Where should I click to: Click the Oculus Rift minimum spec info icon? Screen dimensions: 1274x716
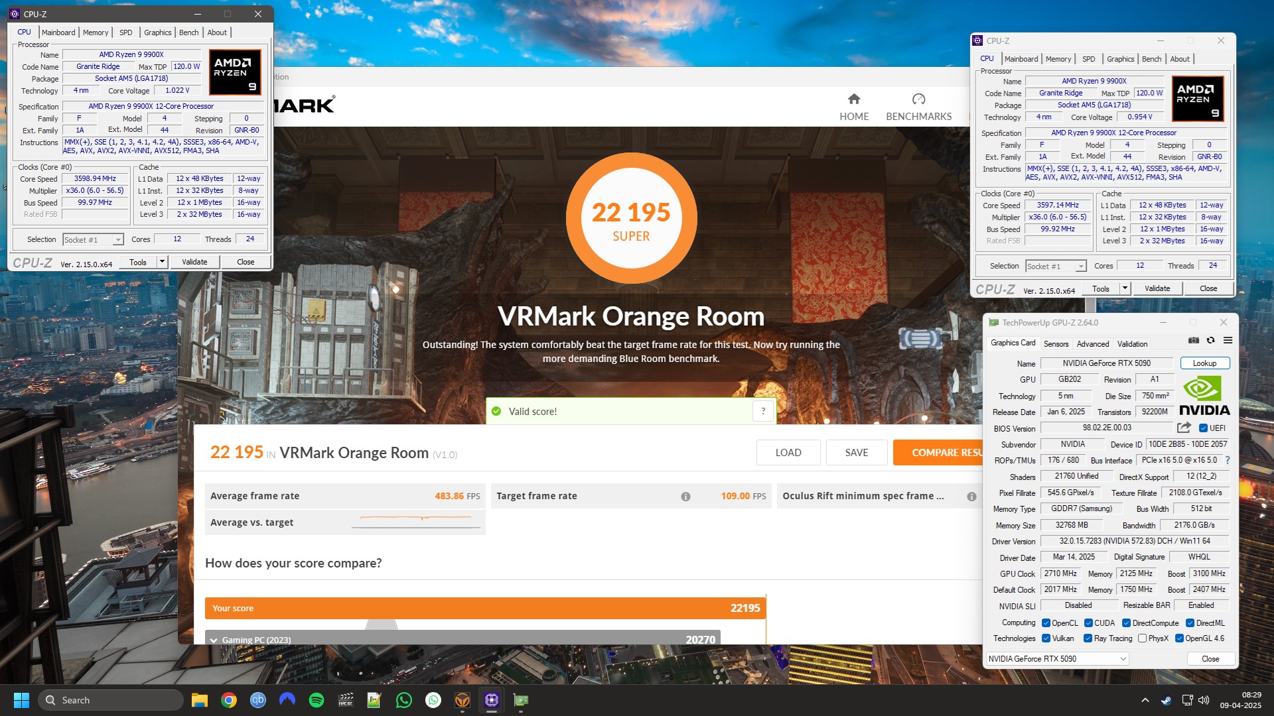(x=971, y=497)
